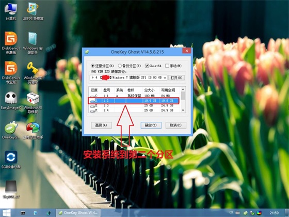Click partition list scroll down arrow
The image size is (289, 217).
[183, 110]
